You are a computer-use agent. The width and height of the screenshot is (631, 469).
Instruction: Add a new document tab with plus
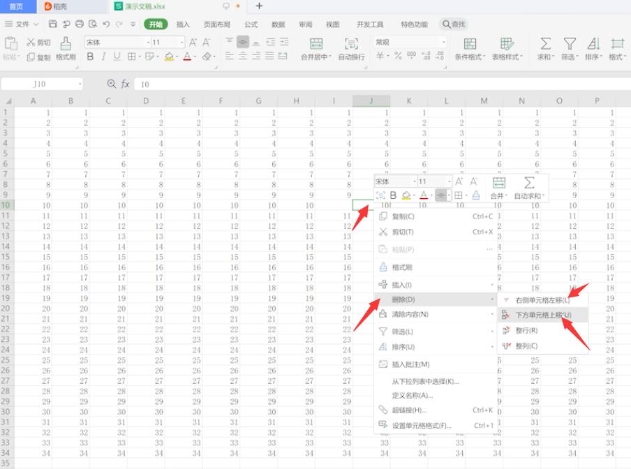(x=259, y=6)
